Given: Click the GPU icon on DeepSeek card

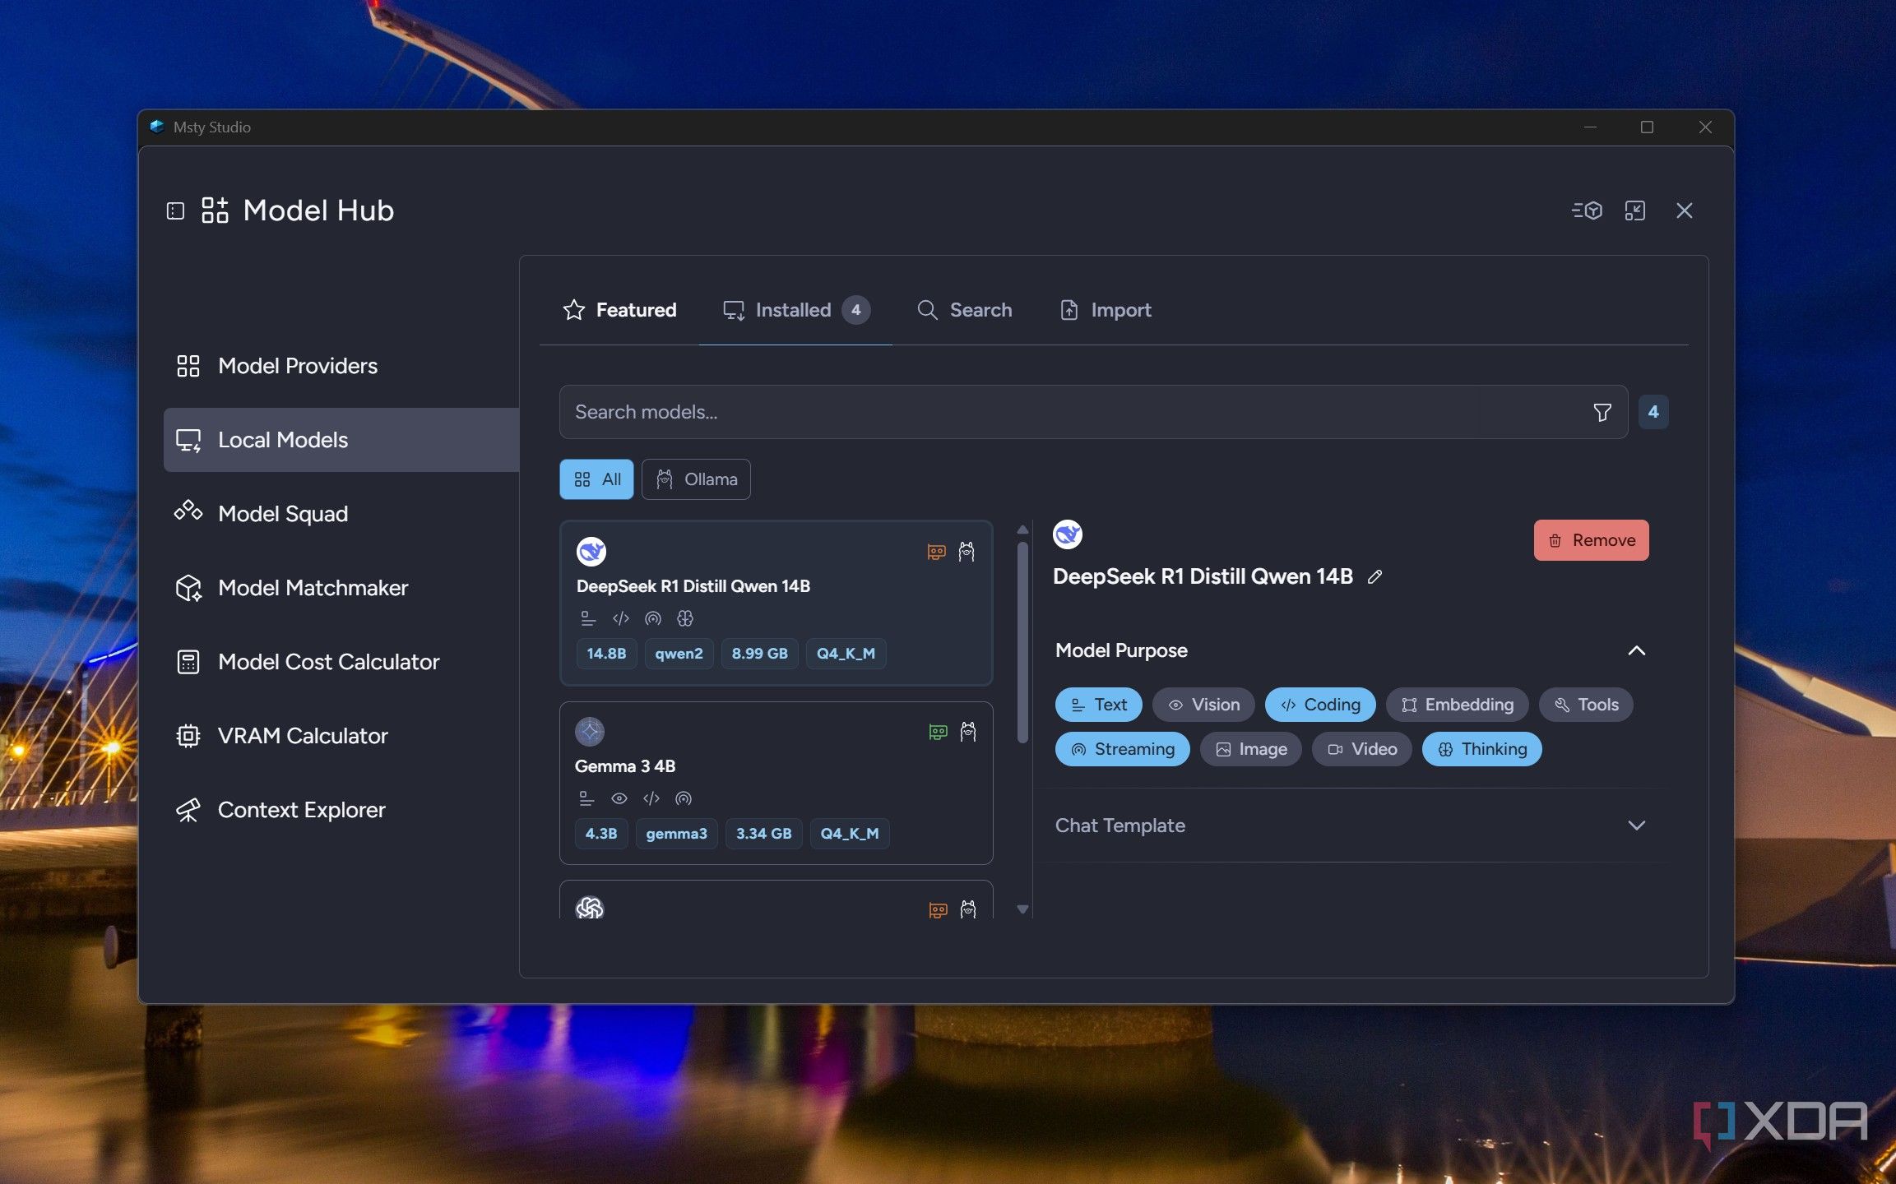Looking at the screenshot, I should 936,552.
